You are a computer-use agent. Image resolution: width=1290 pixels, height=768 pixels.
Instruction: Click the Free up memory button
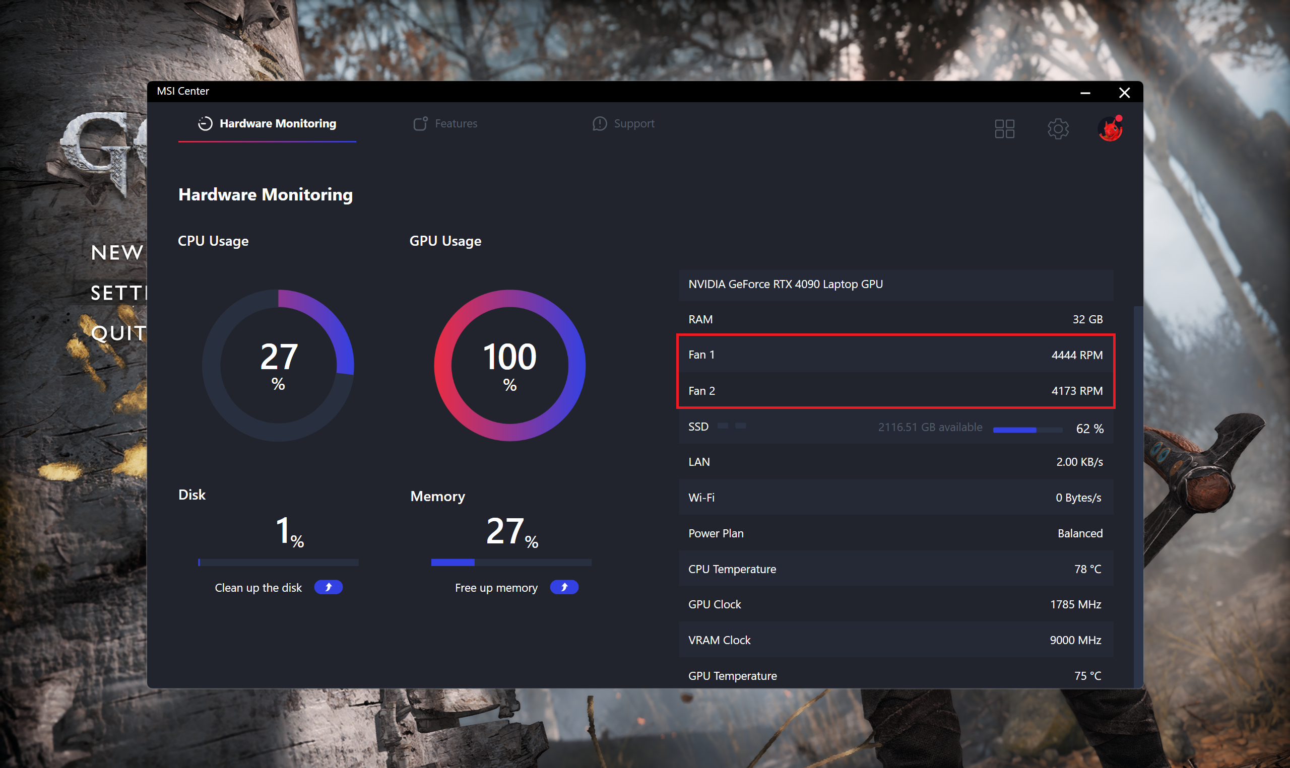(564, 587)
